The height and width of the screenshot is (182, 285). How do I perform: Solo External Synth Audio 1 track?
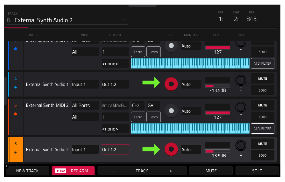(262, 90)
